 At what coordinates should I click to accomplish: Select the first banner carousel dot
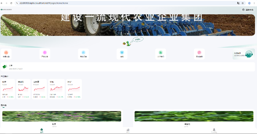coord(125,34)
